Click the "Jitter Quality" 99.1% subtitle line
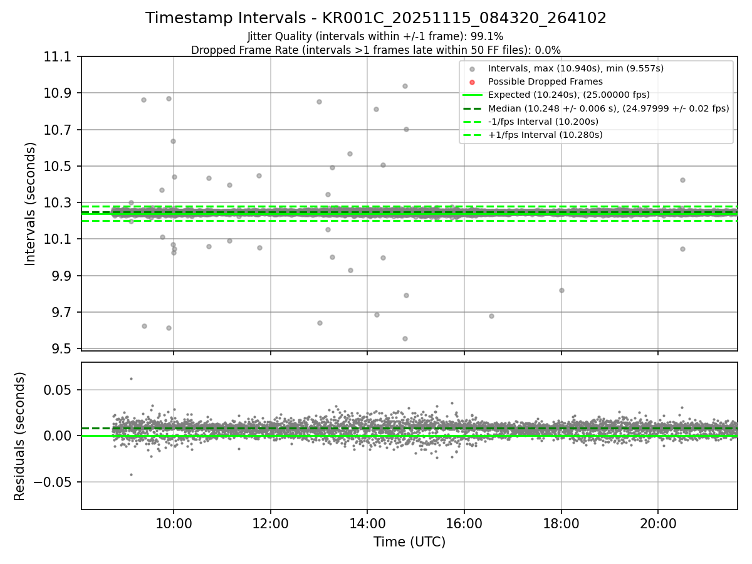752x564 pixels. 375,36
